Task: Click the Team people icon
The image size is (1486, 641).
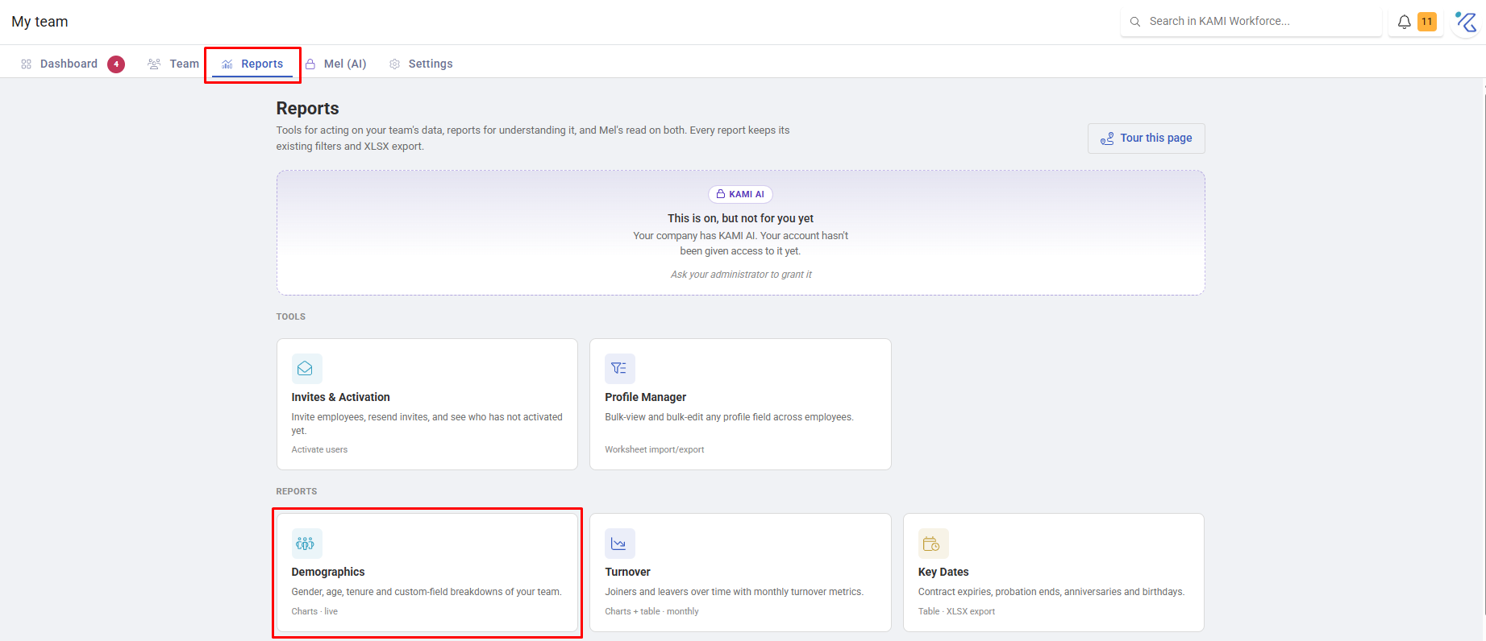Action: [x=154, y=64]
